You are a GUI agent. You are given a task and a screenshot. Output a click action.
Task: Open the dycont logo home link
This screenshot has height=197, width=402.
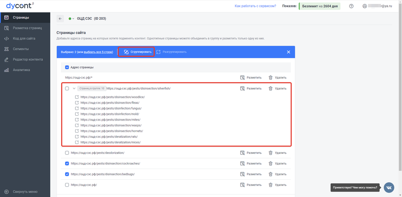[20, 6]
